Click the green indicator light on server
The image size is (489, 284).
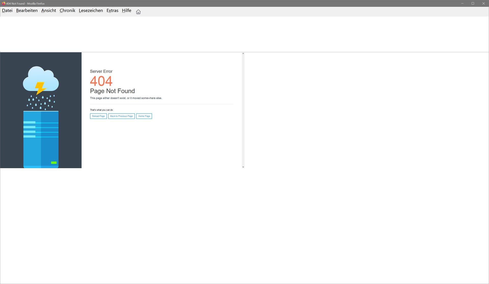[x=54, y=163]
